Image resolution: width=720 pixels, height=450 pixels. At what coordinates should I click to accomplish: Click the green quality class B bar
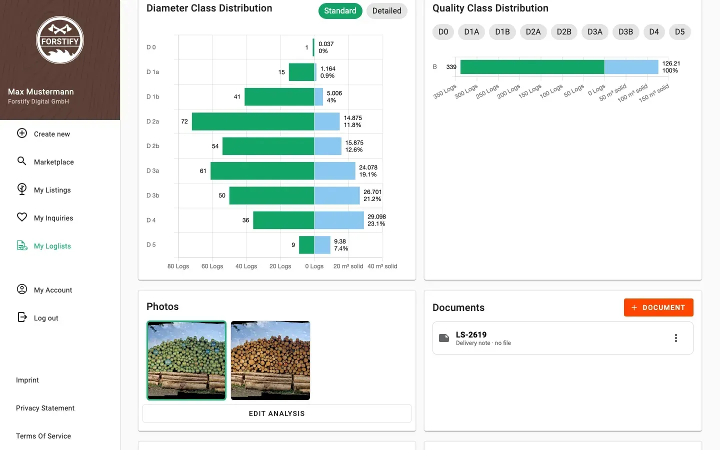532,67
